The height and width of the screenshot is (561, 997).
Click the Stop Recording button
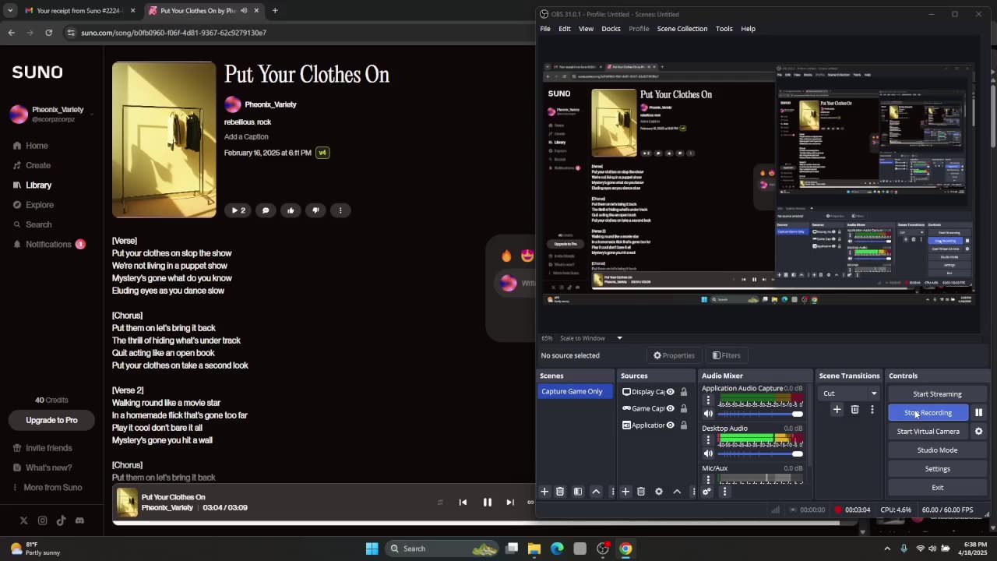928,412
